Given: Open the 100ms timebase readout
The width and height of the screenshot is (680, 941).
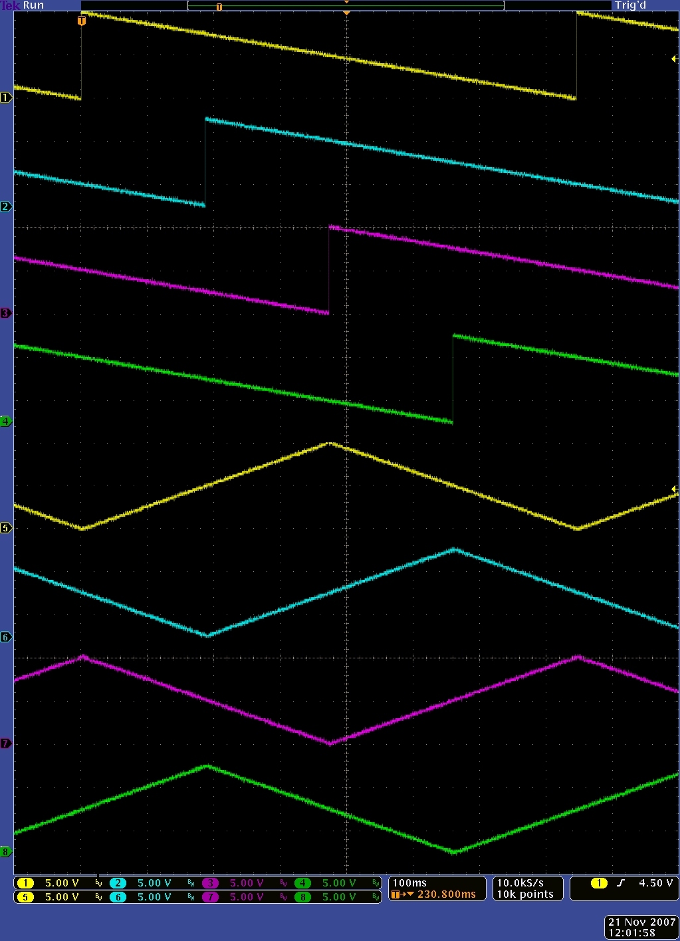Looking at the screenshot, I should point(437,888).
